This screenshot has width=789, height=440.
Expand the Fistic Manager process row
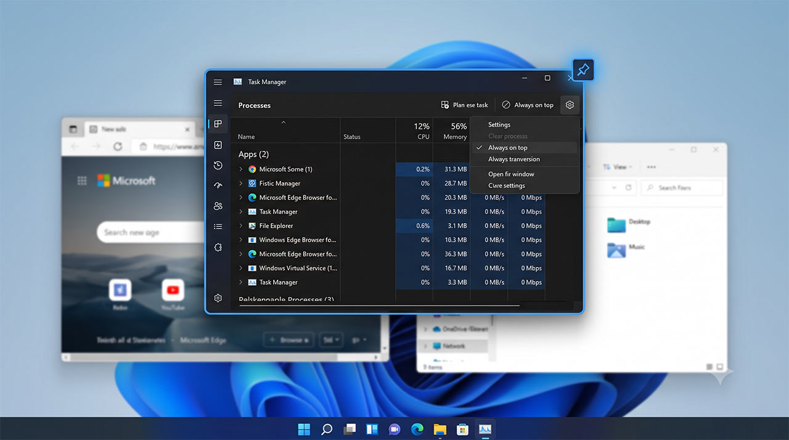click(241, 183)
